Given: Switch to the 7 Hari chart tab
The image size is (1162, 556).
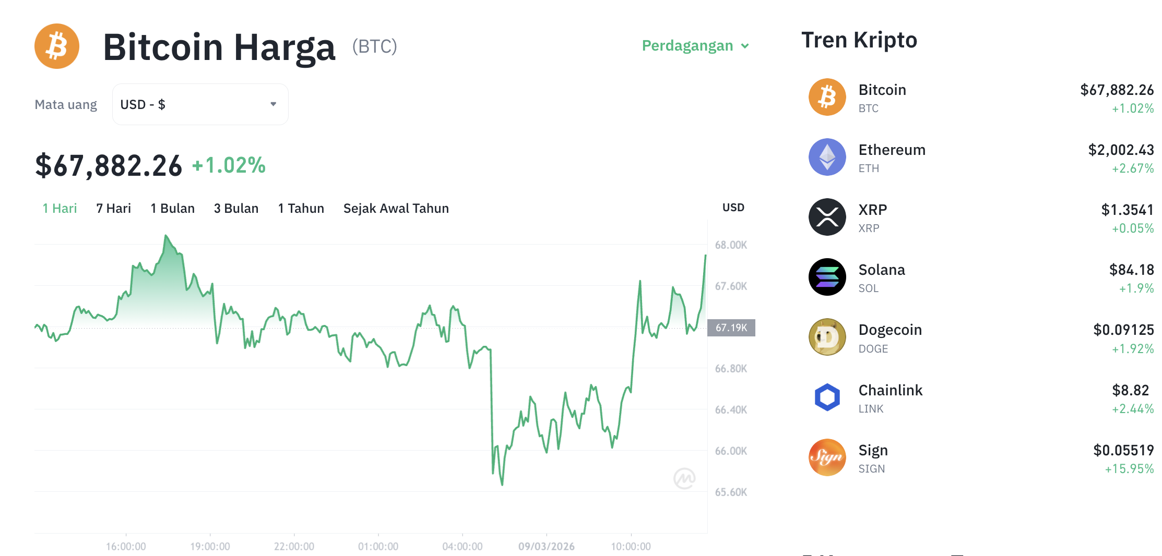Looking at the screenshot, I should pos(113,208).
